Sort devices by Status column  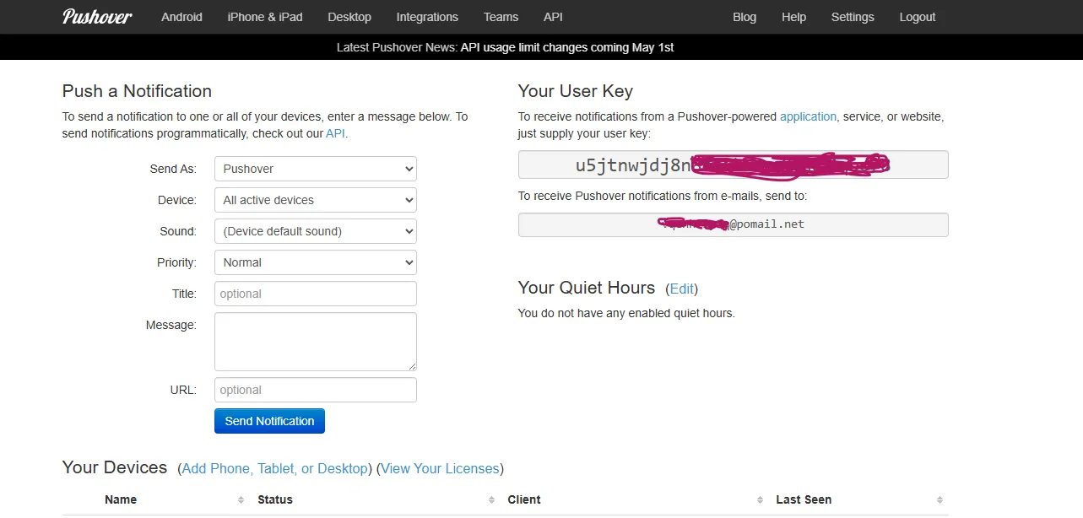click(275, 499)
